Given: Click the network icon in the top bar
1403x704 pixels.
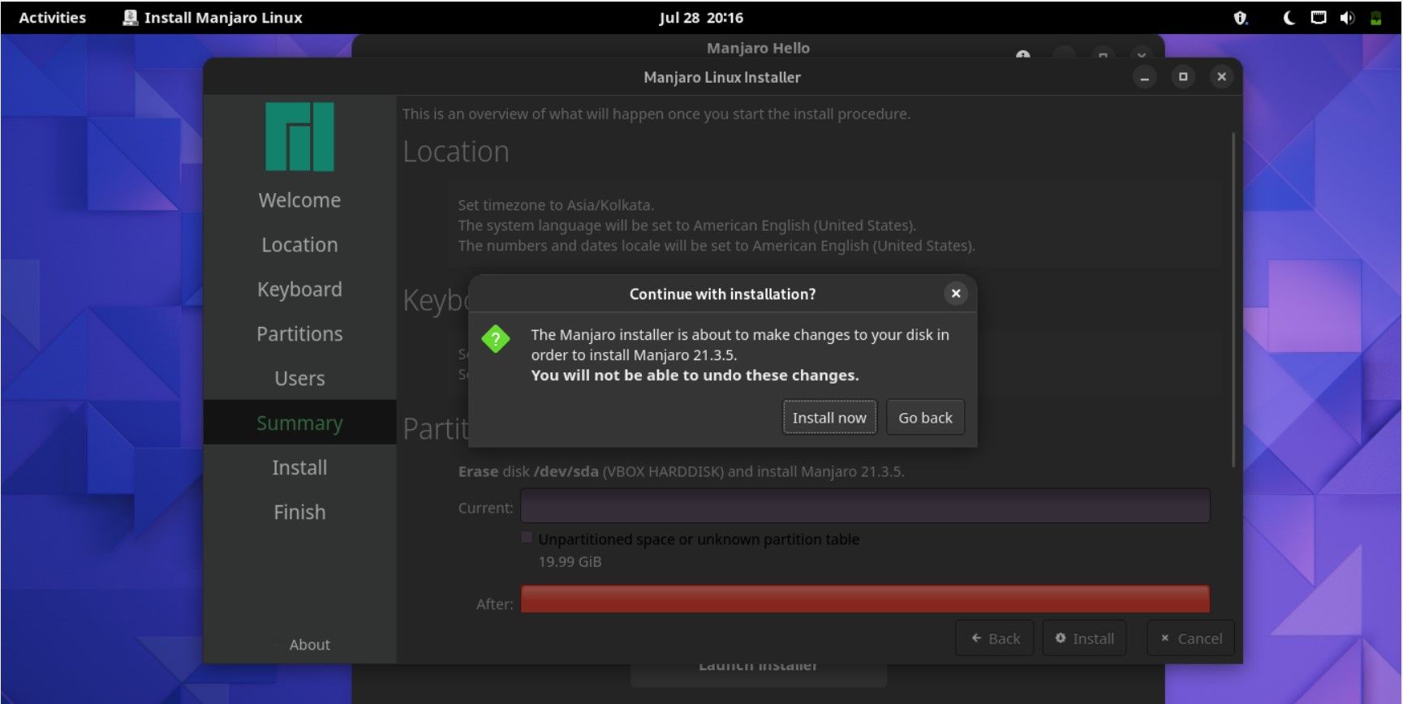Looking at the screenshot, I should (x=1319, y=17).
